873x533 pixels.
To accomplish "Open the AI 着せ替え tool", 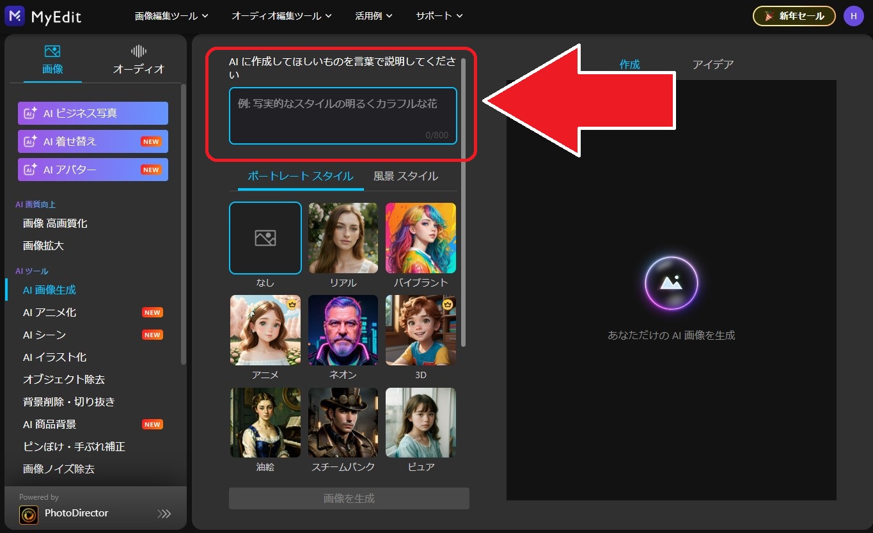I will tap(93, 141).
